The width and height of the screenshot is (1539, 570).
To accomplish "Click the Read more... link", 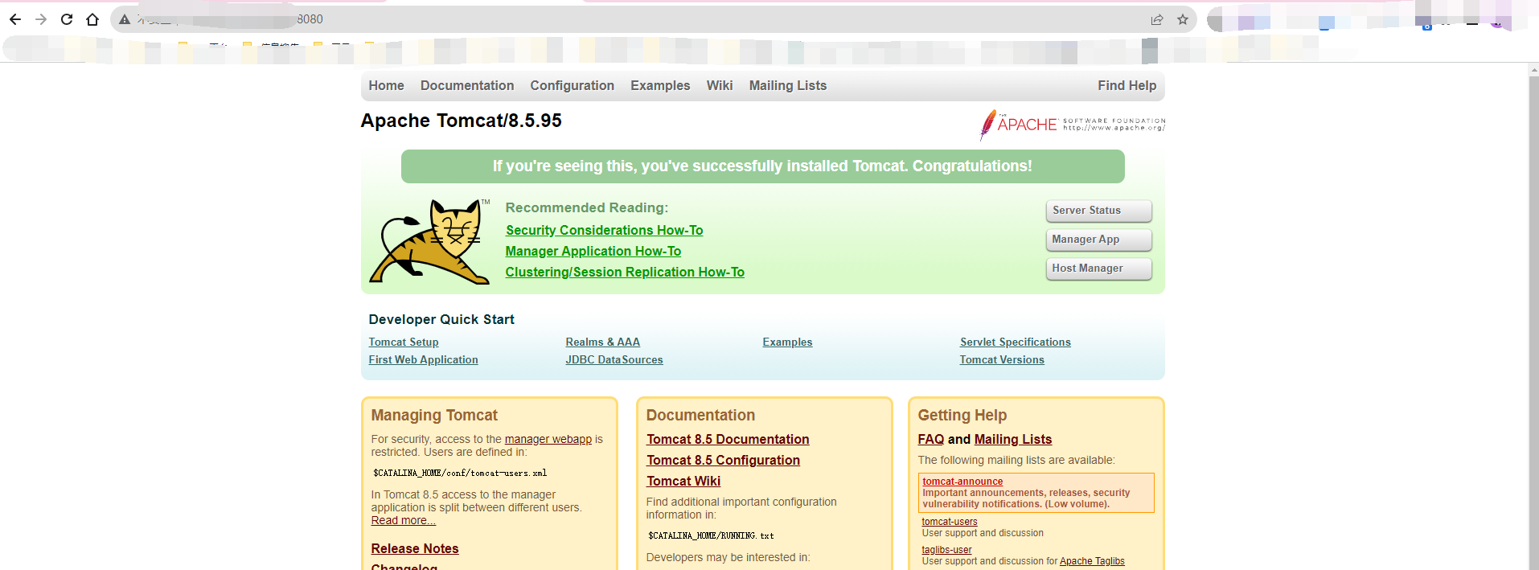I will pos(403,520).
